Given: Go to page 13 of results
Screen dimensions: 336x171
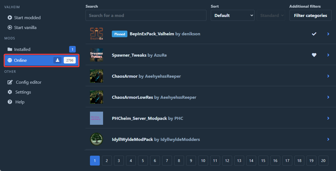Looking at the screenshot, I should (239, 161).
